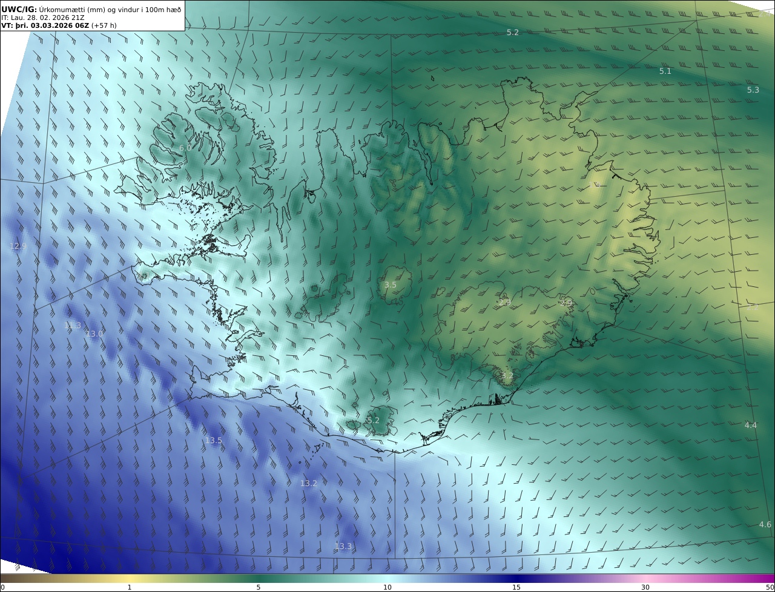Viewport: 775px width, 592px height.
Task: Click the 1 tick on the colorbar
Action: coord(129,587)
